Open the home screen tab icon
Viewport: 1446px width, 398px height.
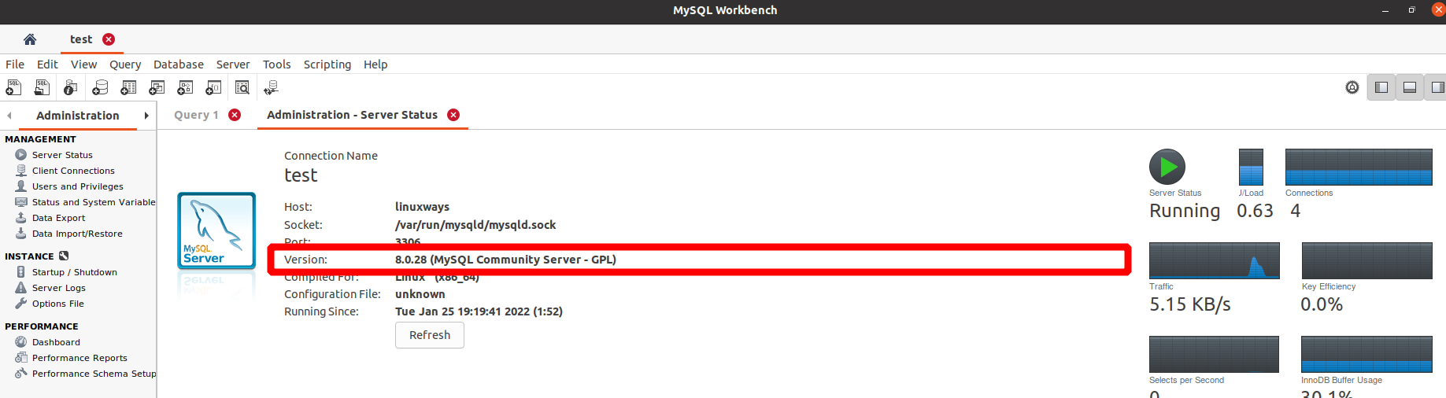30,39
